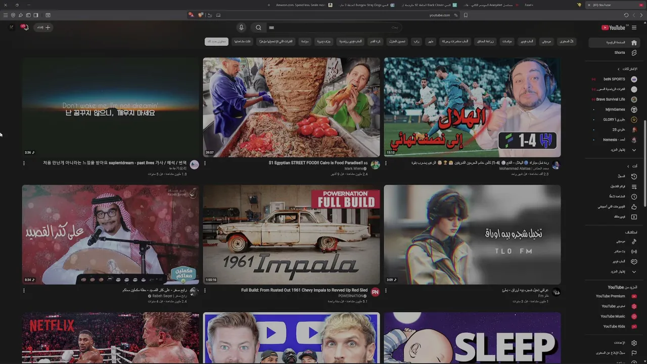
Task: Select the 'كرة القدم' (Football) filter chip
Action: click(x=376, y=41)
